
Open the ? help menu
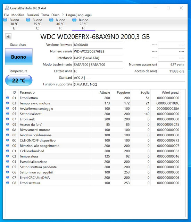[x=63, y=15]
